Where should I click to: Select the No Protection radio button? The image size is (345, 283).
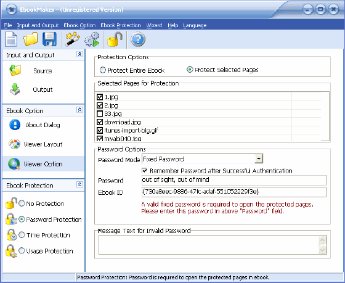pyautogui.click(x=22, y=203)
